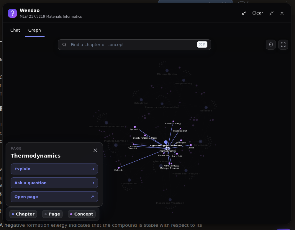
Task: Click the Formation Energy concept node
Action: (x=173, y=121)
